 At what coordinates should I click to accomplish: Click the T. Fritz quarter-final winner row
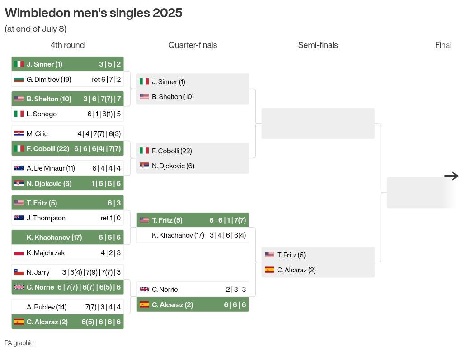click(x=193, y=220)
